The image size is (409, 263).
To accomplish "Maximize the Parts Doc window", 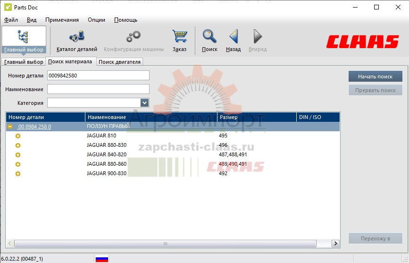I will (376, 7).
